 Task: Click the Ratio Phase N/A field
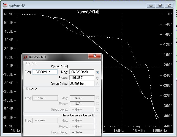pyautogui.click(x=82, y=127)
